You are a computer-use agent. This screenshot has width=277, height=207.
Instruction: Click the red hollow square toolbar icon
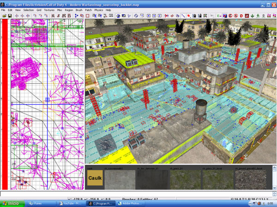(87, 16)
